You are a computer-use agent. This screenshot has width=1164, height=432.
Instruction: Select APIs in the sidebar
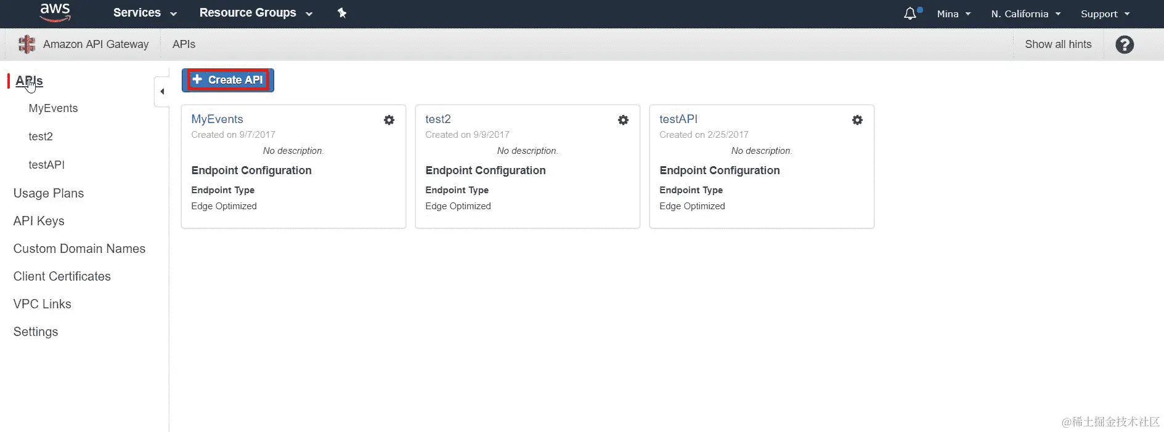29,81
